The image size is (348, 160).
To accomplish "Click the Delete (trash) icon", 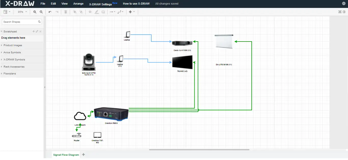I will (65, 12).
